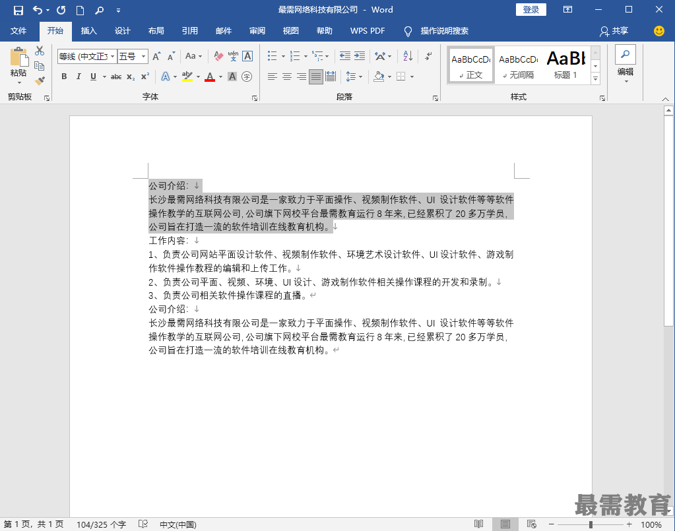The image size is (675, 531).
Task: Increase font size with grow font icon
Action: click(156, 56)
